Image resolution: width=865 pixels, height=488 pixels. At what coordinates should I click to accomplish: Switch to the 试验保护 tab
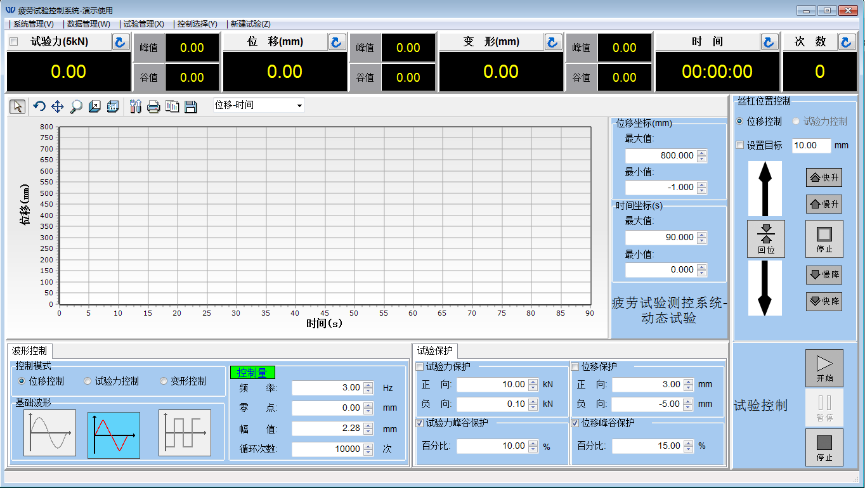pyautogui.click(x=435, y=350)
